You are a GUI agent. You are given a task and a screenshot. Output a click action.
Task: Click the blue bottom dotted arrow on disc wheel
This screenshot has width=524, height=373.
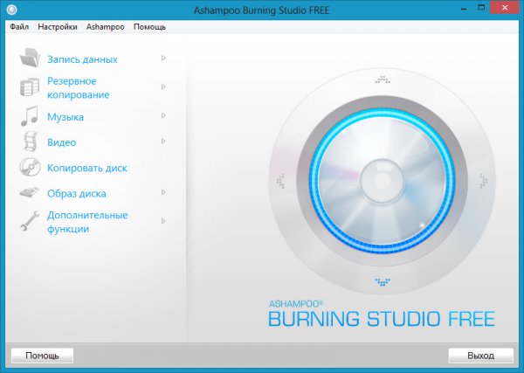383,282
